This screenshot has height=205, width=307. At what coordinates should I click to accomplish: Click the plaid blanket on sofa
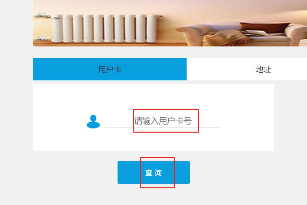pos(225,38)
